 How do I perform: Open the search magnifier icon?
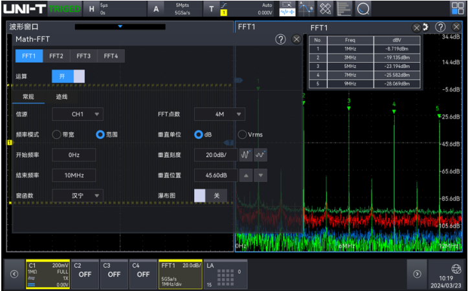click(x=364, y=8)
